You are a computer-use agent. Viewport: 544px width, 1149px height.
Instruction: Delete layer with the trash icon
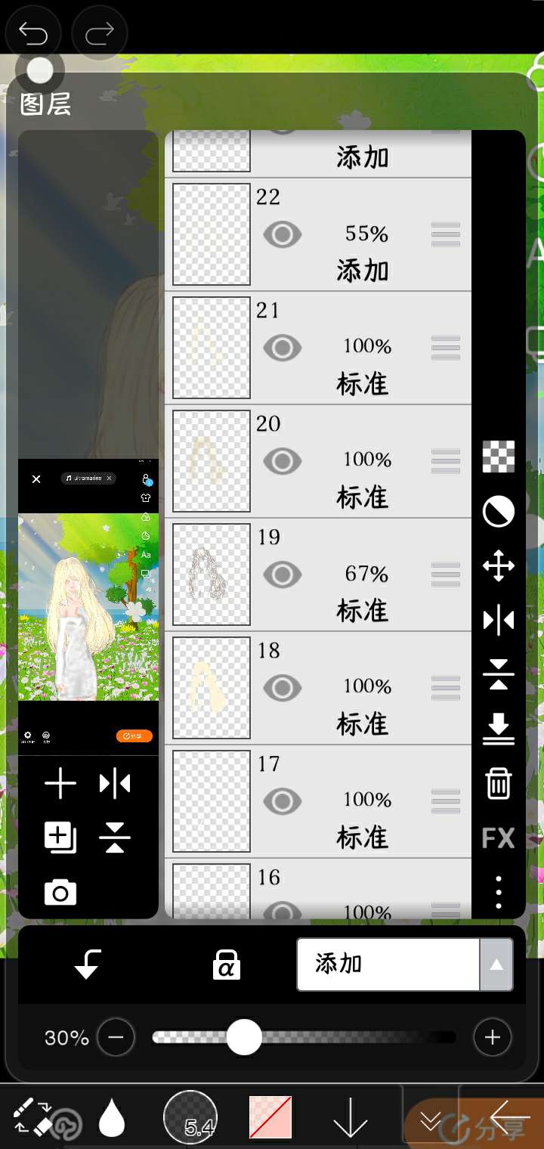point(499,783)
